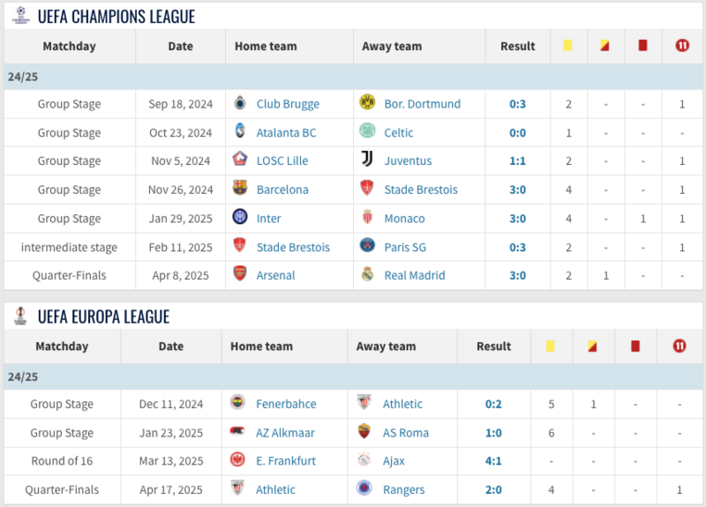Open the 4:1 result of Frankfurt vs Ajax
The height and width of the screenshot is (507, 706).
point(493,461)
